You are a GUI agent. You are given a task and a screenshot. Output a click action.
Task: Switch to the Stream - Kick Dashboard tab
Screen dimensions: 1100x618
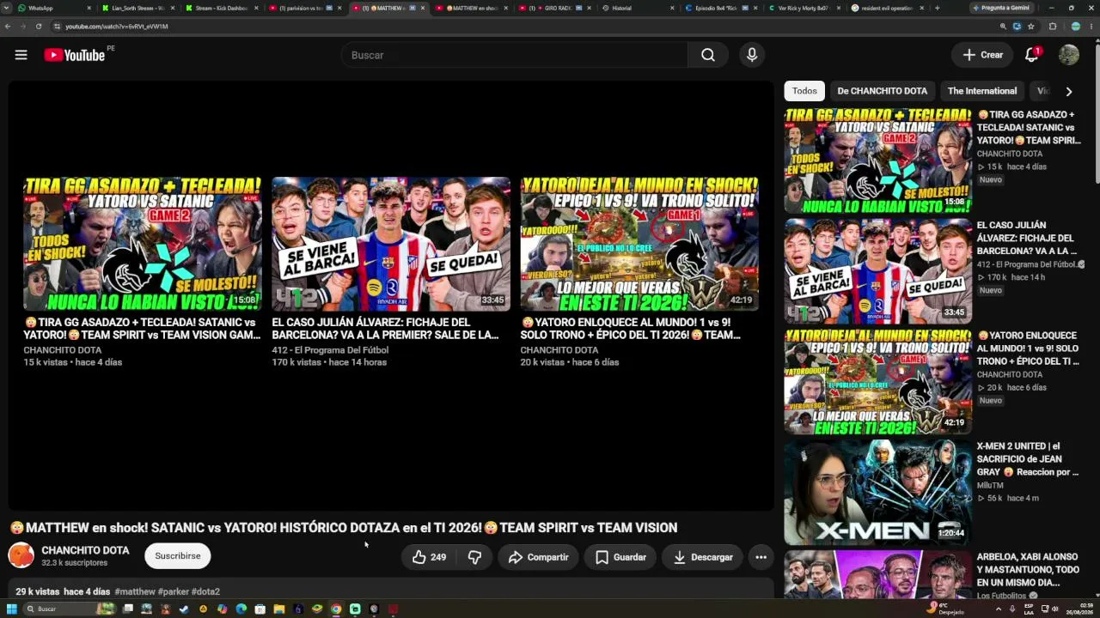[222, 8]
